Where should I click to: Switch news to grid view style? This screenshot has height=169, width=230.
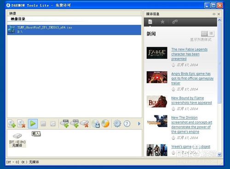point(204,33)
